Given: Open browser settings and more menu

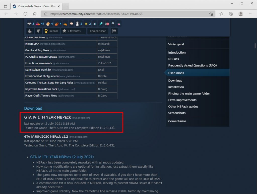Looking at the screenshot, I should [250, 14].
